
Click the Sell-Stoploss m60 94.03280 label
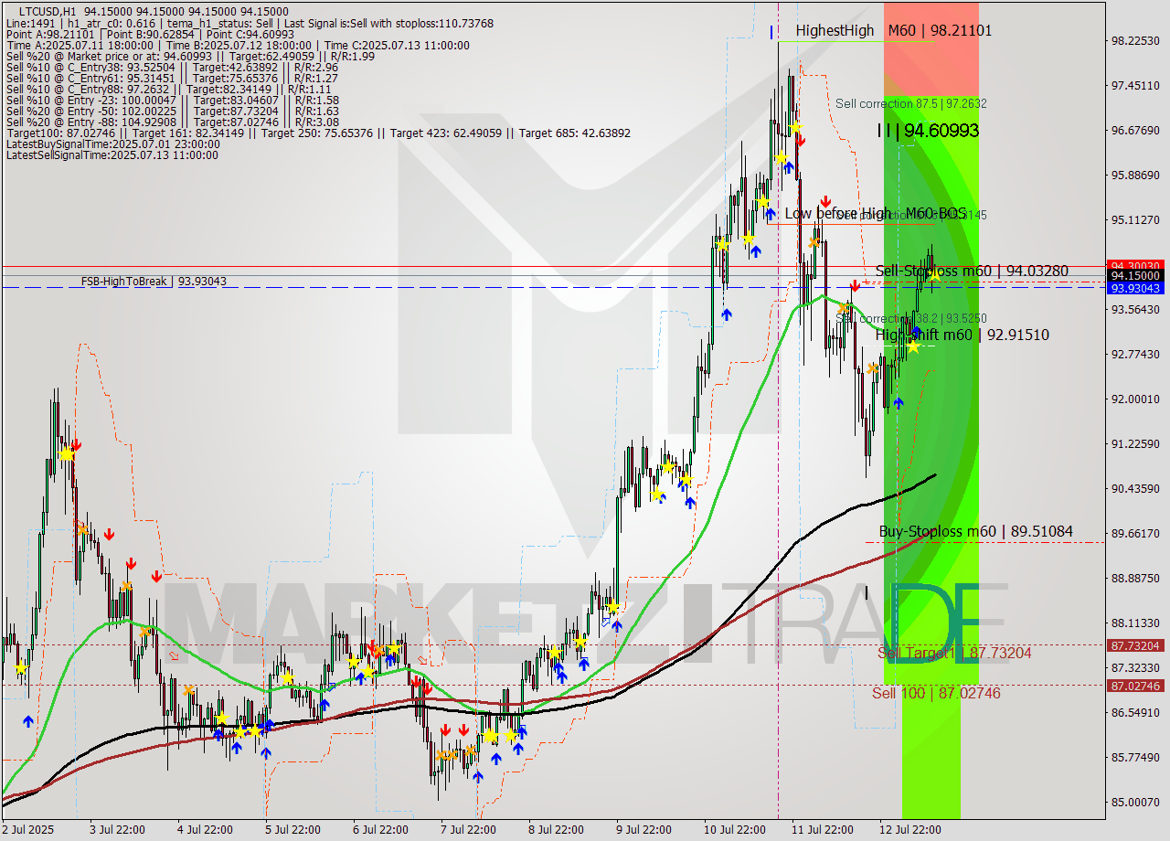click(x=969, y=271)
